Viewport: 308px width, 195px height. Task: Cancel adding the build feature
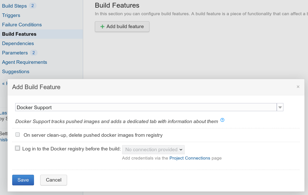pyautogui.click(x=54, y=180)
